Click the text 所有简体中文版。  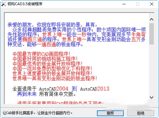point(57,94)
